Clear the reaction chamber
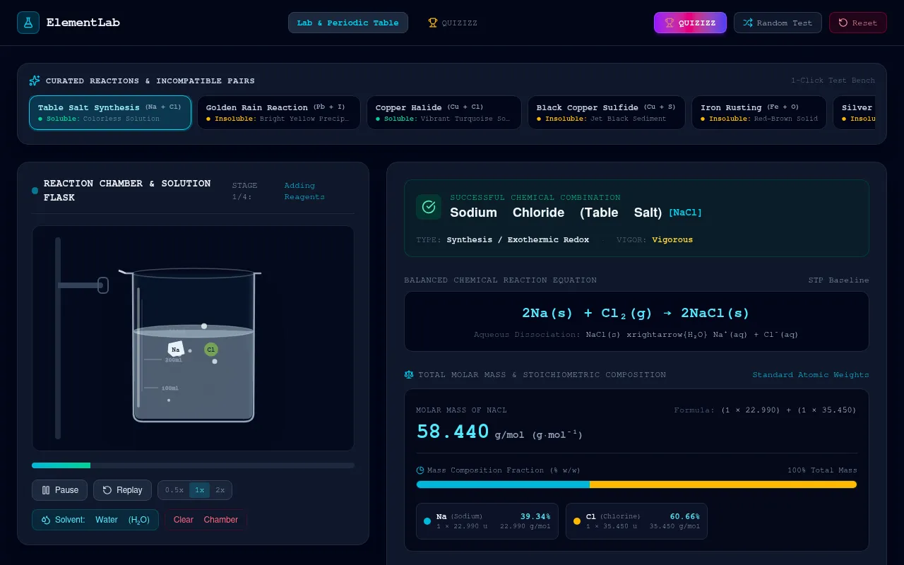The image size is (904, 565). [206, 520]
